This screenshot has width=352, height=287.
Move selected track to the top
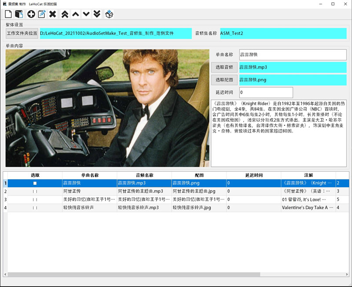(65, 14)
